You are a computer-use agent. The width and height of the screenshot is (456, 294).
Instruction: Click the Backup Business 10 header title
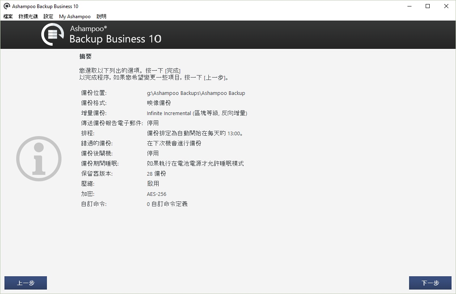point(115,39)
